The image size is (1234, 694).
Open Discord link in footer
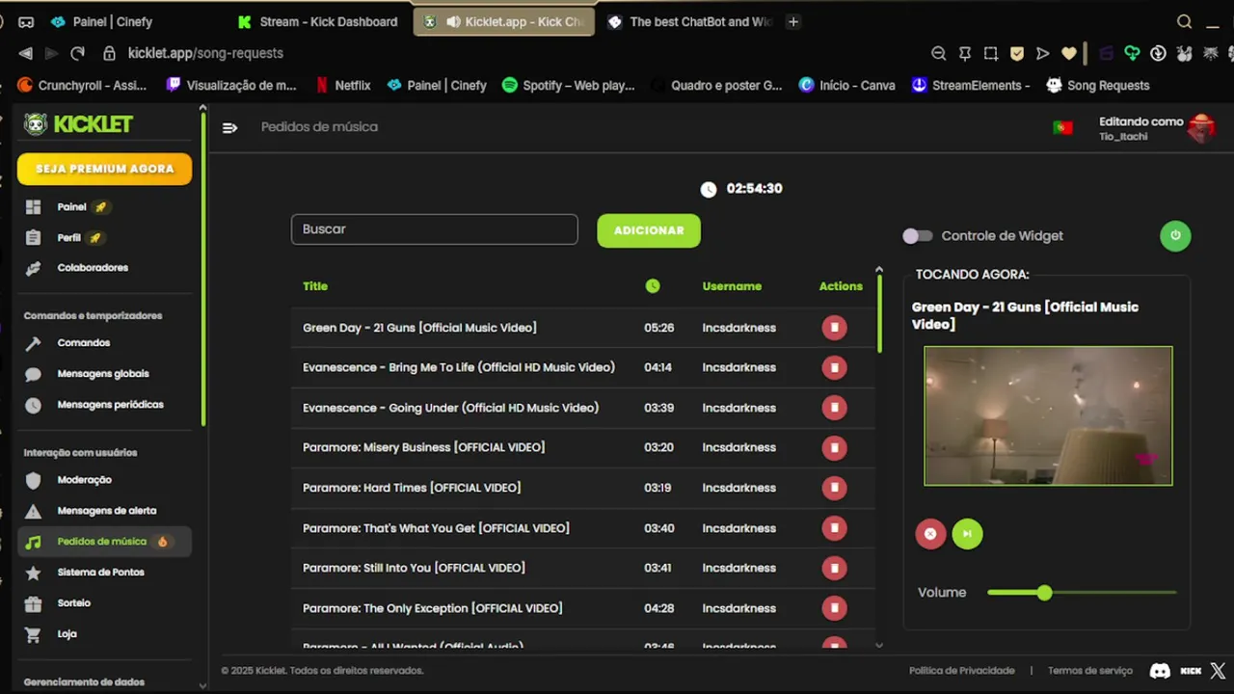tap(1160, 671)
